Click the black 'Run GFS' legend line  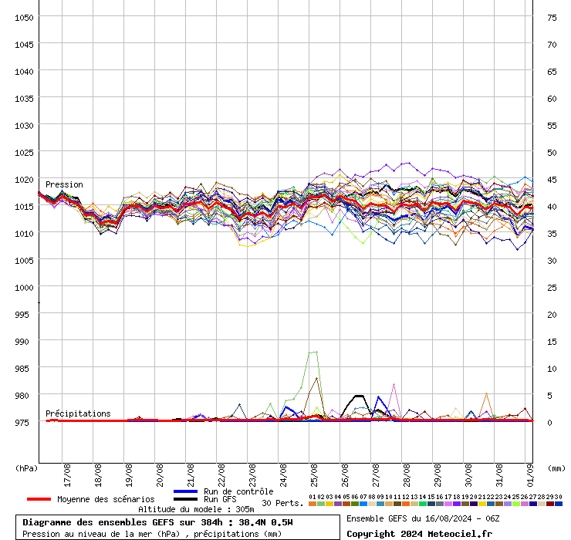186,499
